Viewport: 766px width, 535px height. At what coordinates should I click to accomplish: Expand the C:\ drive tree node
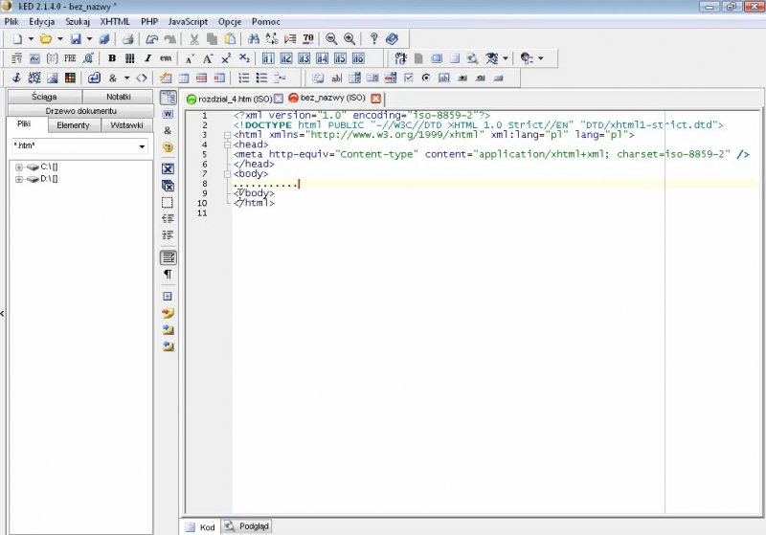point(19,167)
